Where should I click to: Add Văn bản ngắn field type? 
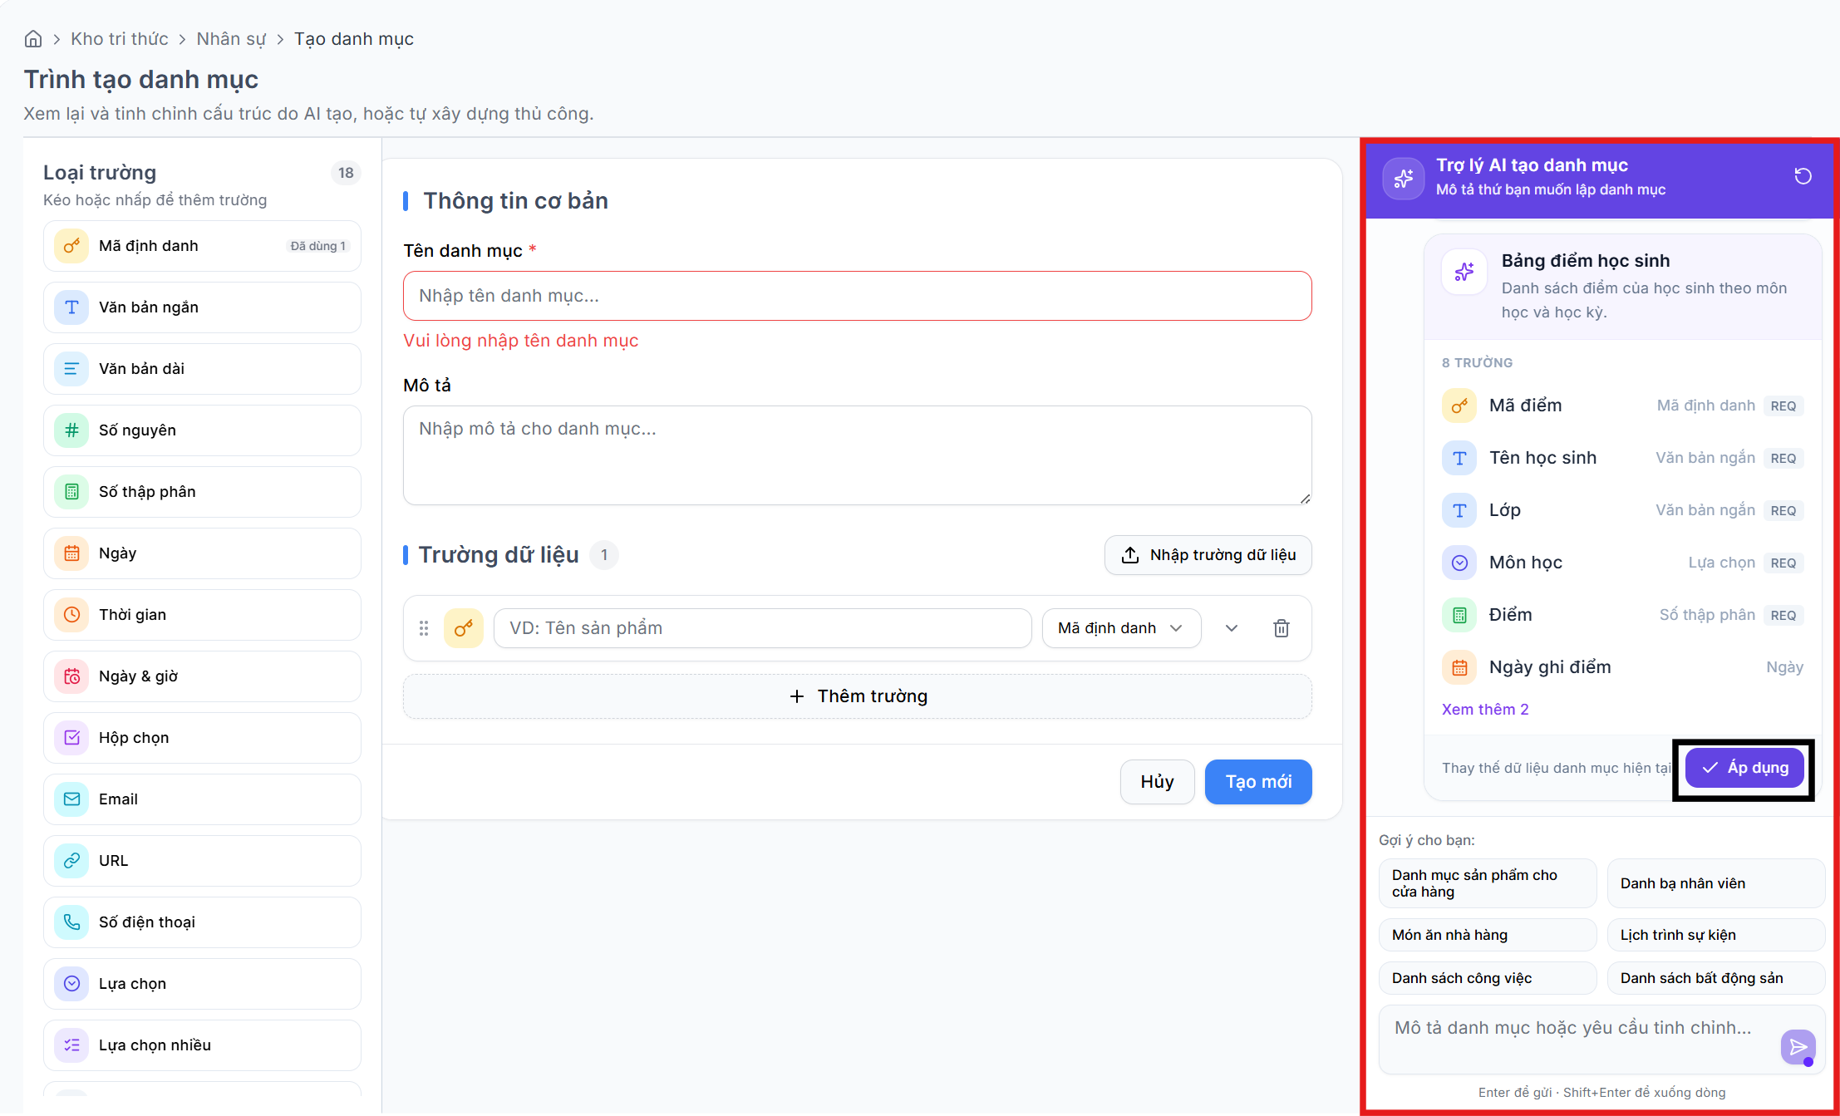tap(202, 307)
